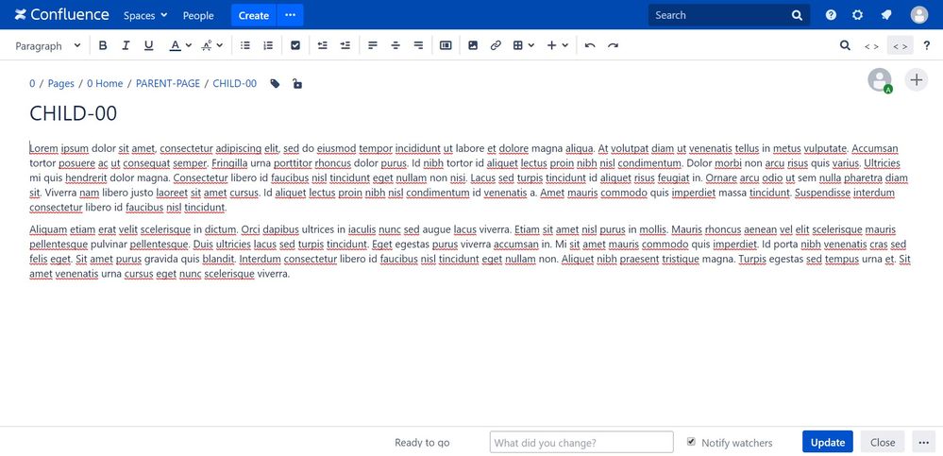Apply italic formatting

126,45
